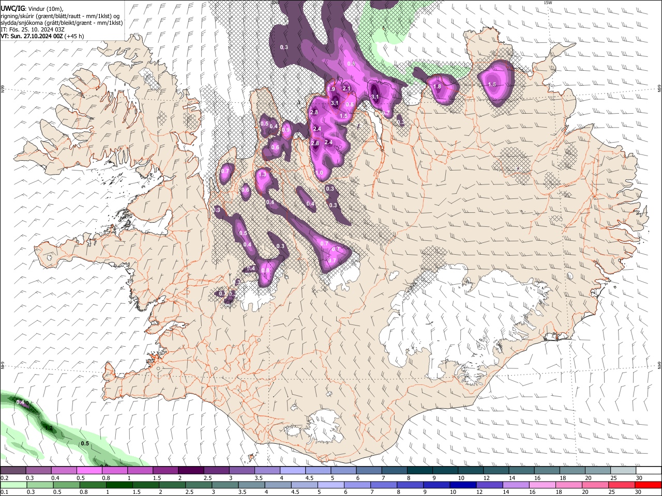Click the darkest purple 0.2–0.3 swatch in upper legend
662x496 pixels.
coord(13,471)
